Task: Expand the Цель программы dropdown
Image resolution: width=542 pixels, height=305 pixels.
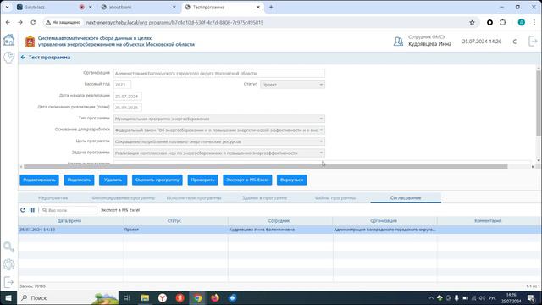Action: [321, 141]
